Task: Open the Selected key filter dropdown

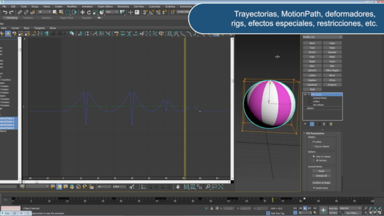Action: pos(350,208)
